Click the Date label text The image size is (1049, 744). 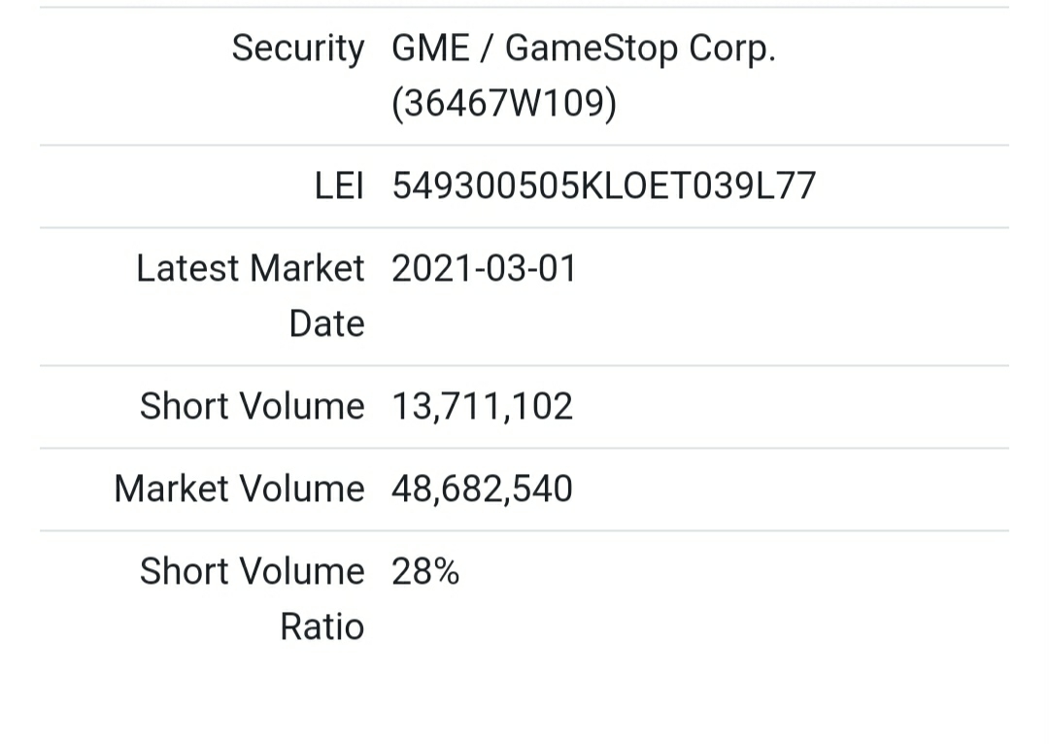[326, 323]
